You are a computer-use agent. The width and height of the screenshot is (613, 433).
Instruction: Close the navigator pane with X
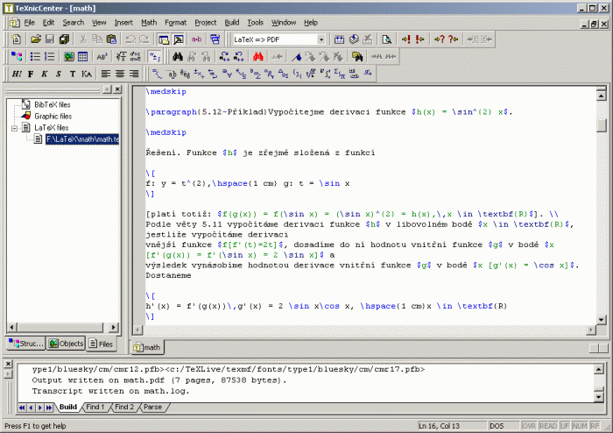click(117, 89)
